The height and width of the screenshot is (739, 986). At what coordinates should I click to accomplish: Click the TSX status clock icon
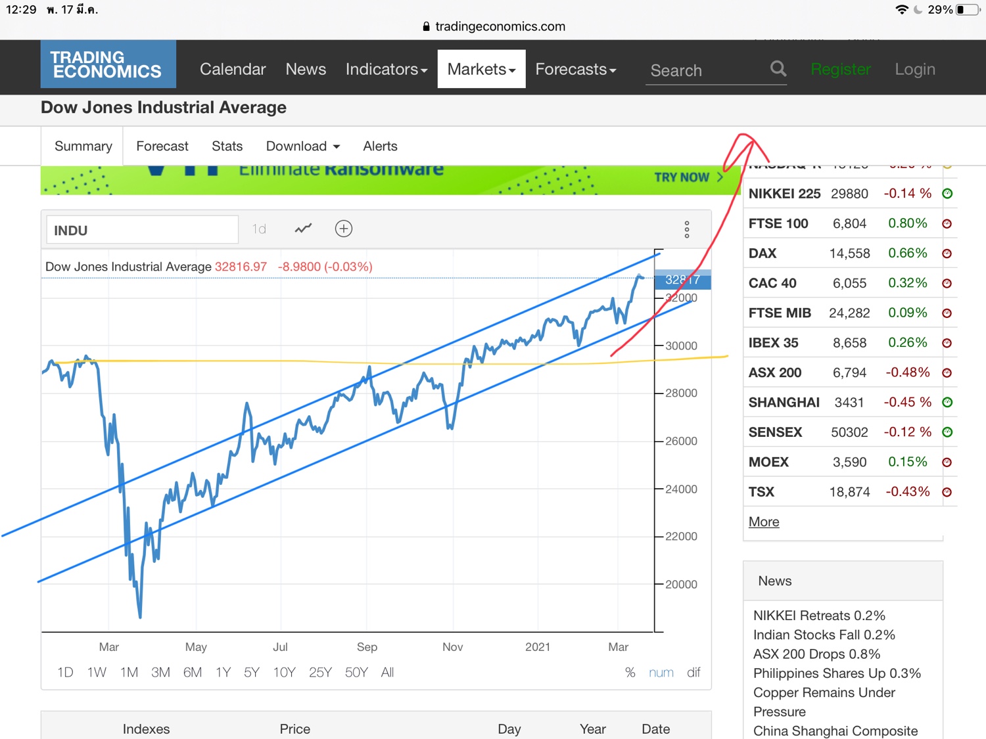tap(947, 492)
